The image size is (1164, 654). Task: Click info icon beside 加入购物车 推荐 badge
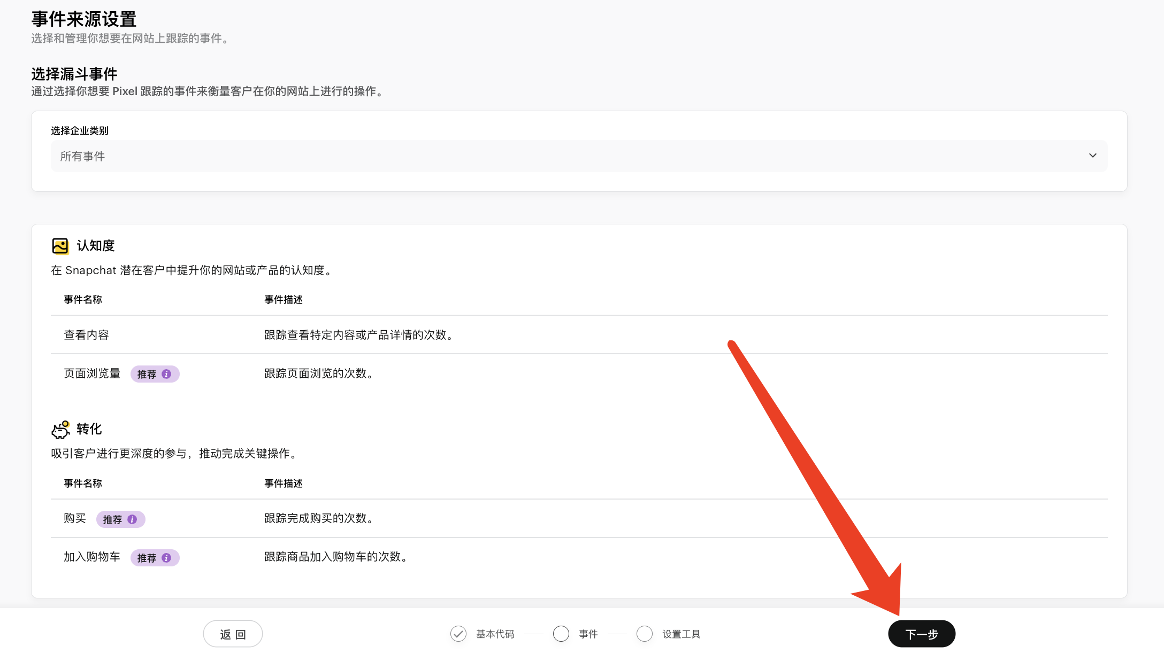[166, 558]
